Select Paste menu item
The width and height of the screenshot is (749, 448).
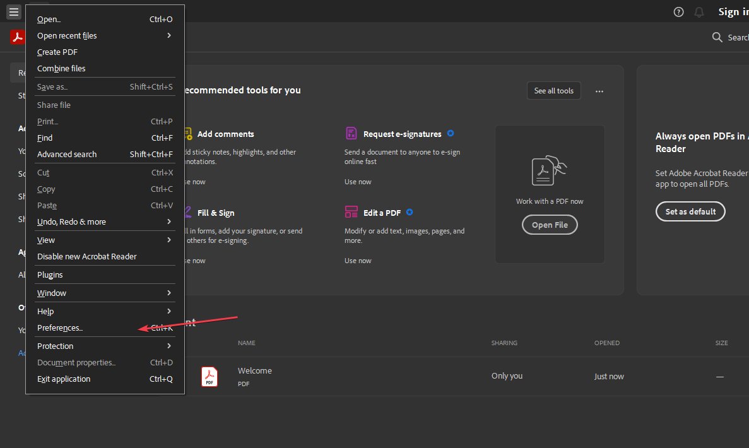(105, 205)
